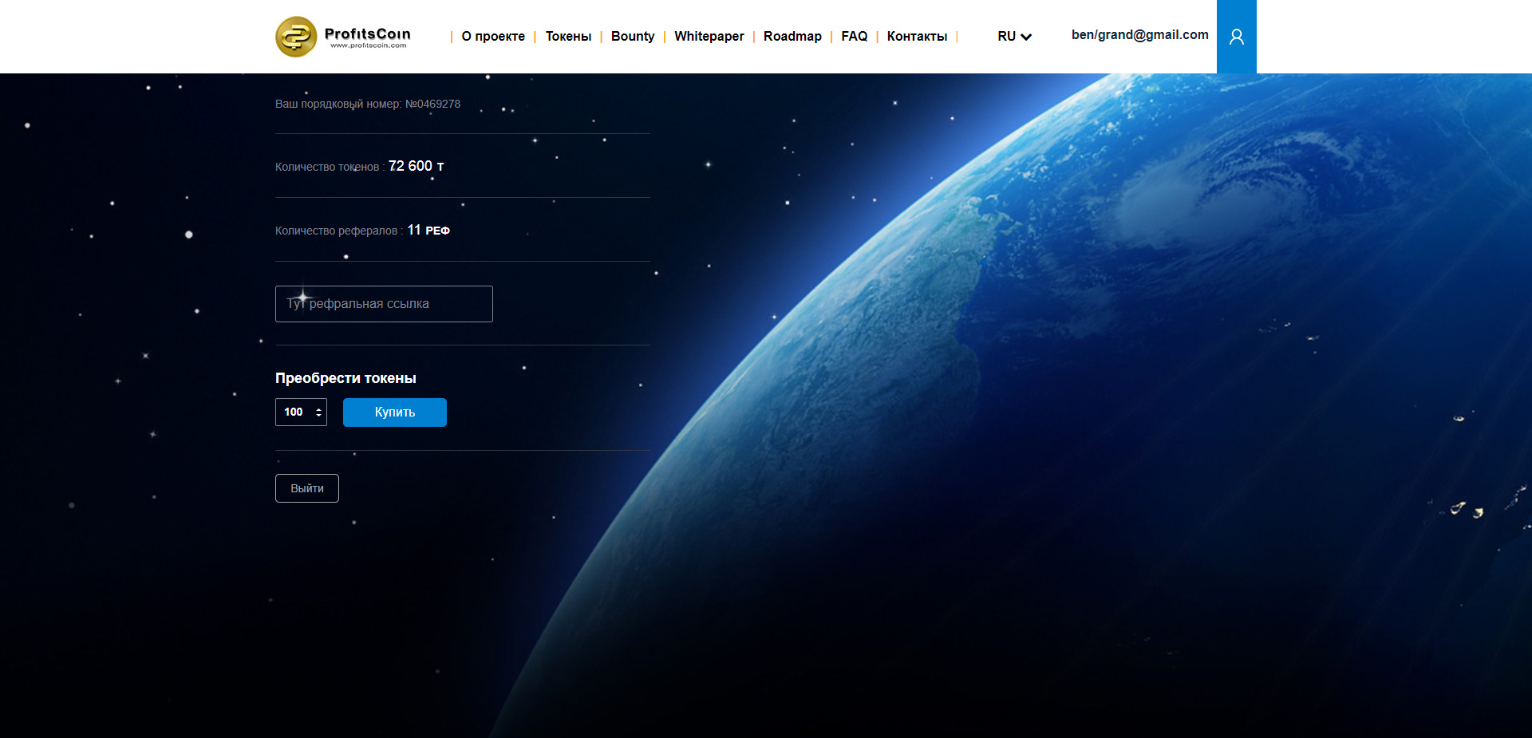Click the 11 РЕФ referral count
The width and height of the screenshot is (1532, 738).
click(428, 230)
